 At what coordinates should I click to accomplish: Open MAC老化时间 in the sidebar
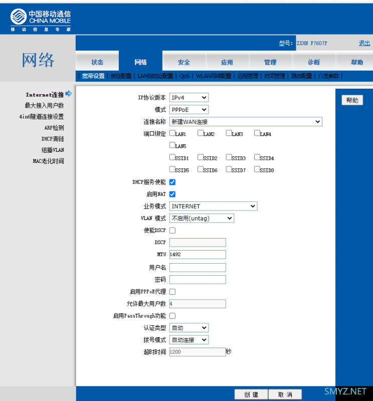[48, 161]
